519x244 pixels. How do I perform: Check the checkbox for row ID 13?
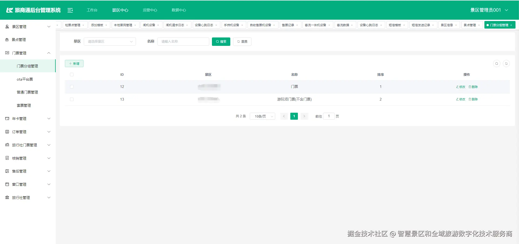pyautogui.click(x=72, y=99)
